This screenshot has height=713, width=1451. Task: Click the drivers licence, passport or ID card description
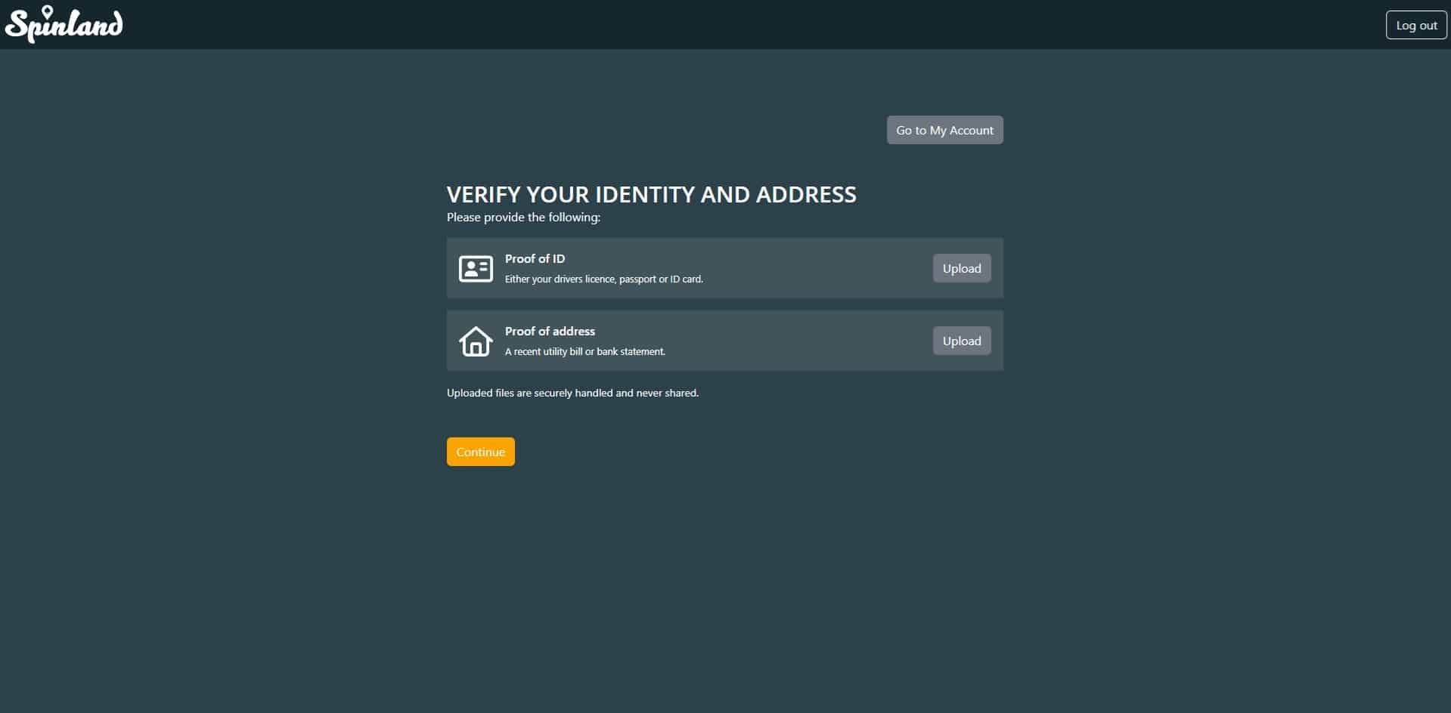click(603, 279)
